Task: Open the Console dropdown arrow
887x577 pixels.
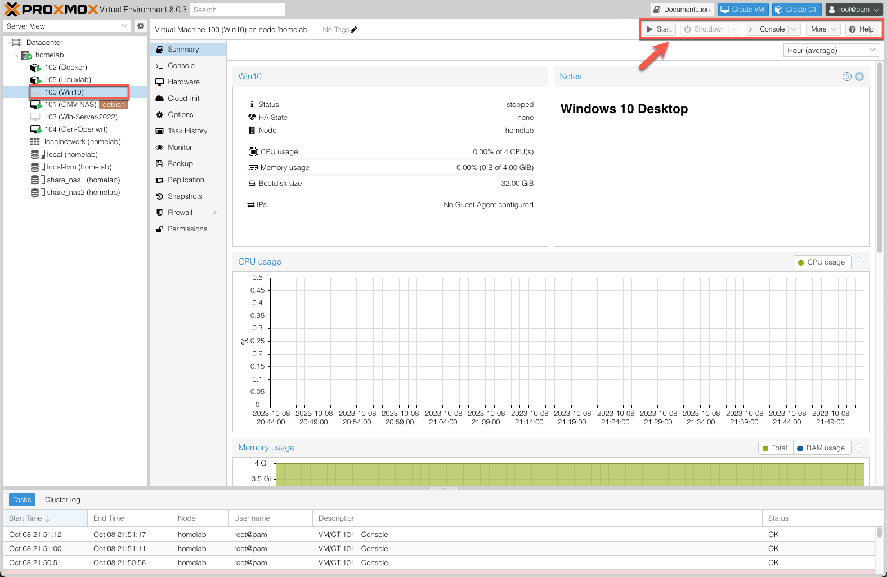Action: click(x=794, y=29)
